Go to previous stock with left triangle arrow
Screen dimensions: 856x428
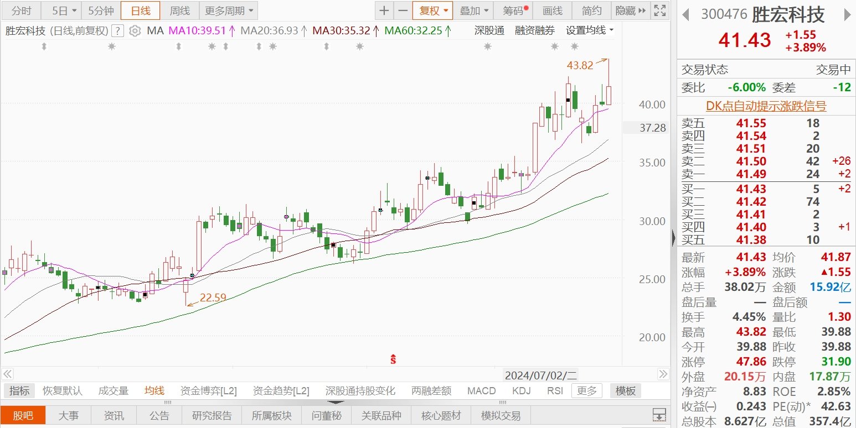(686, 15)
